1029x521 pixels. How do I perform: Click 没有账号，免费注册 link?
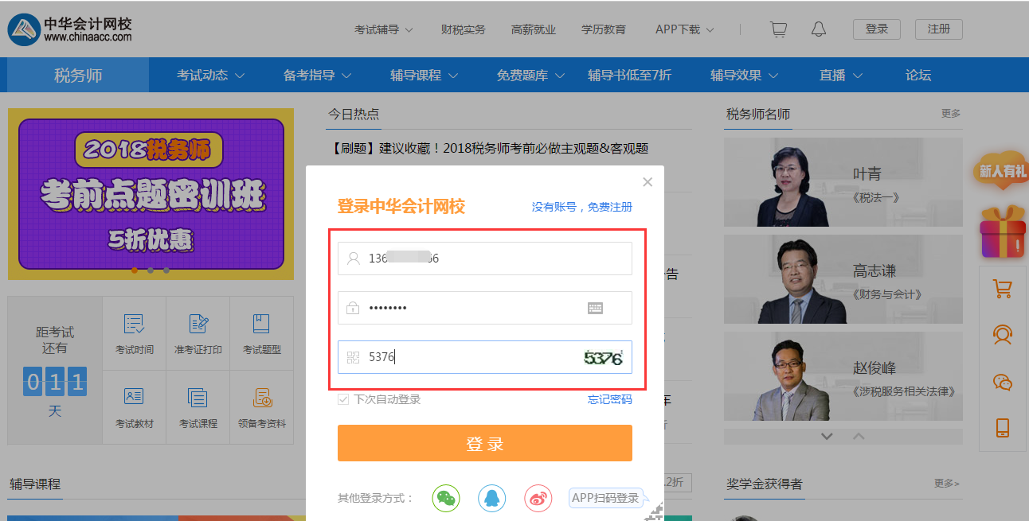582,207
